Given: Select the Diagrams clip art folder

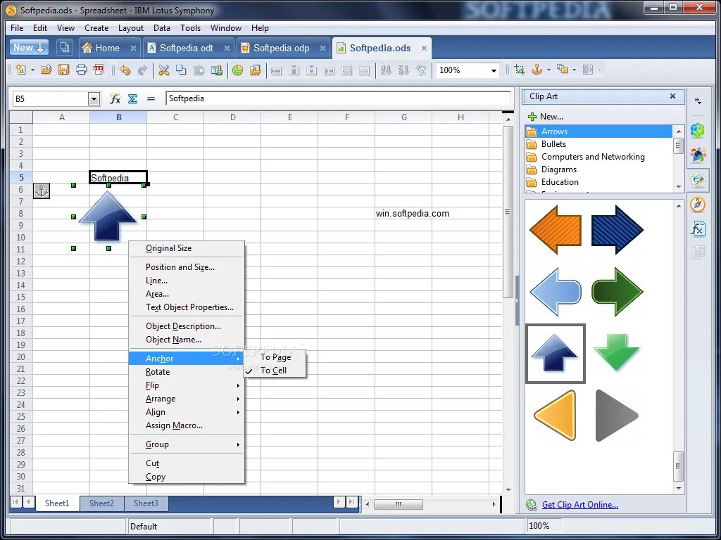Looking at the screenshot, I should (x=558, y=169).
